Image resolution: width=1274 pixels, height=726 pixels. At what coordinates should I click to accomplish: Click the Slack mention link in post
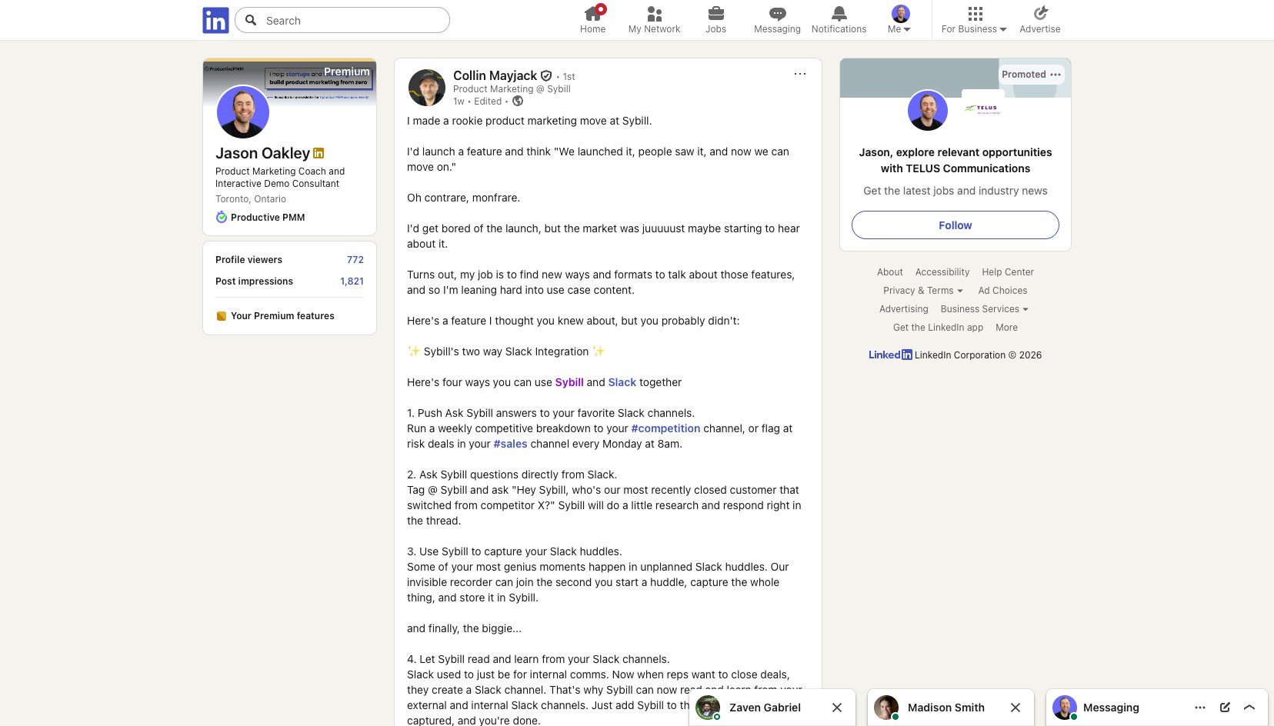(622, 382)
